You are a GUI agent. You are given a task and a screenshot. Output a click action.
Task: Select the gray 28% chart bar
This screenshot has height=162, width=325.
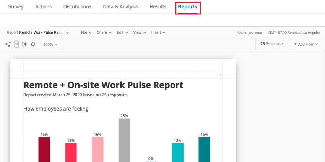pyautogui.click(x=124, y=140)
